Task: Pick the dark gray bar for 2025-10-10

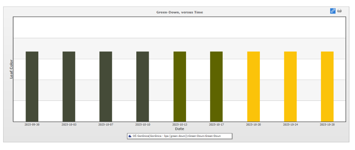Action: tap(143, 86)
